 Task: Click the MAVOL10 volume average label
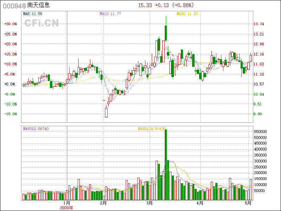[151, 129]
